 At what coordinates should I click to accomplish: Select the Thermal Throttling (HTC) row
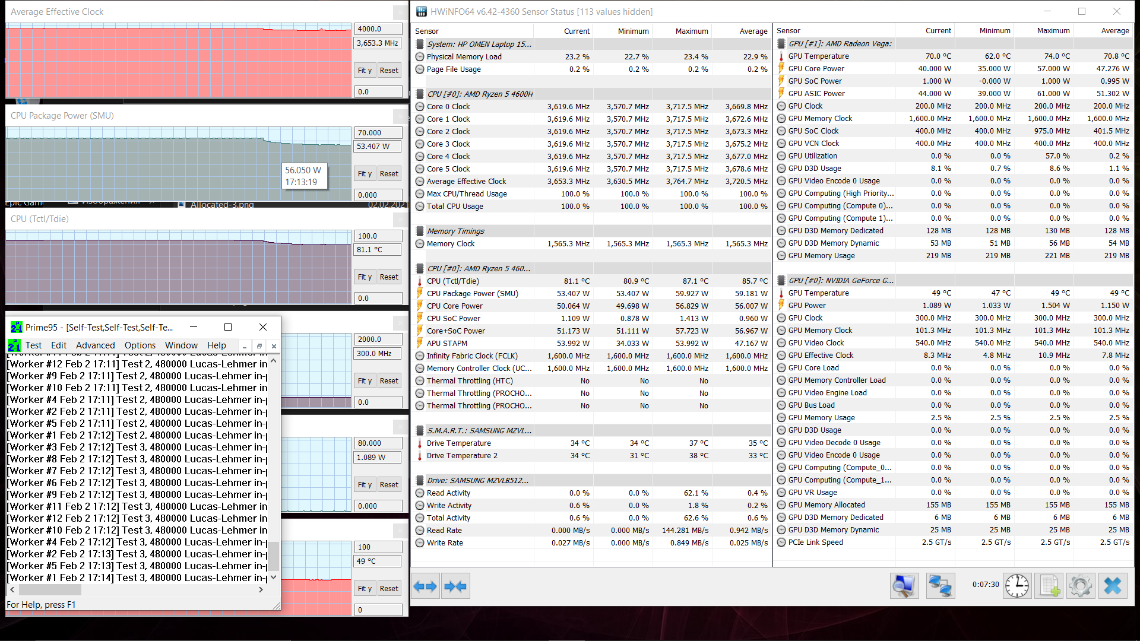pos(592,381)
